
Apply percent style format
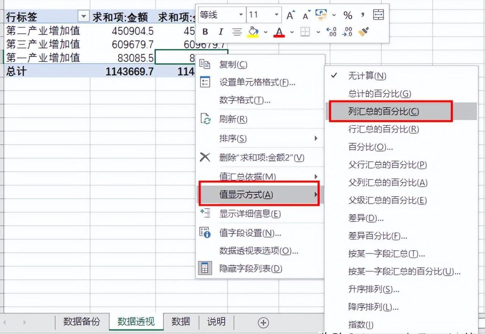coord(348,15)
